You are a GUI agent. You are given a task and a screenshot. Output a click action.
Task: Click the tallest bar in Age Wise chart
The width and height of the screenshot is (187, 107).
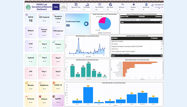coord(89,70)
